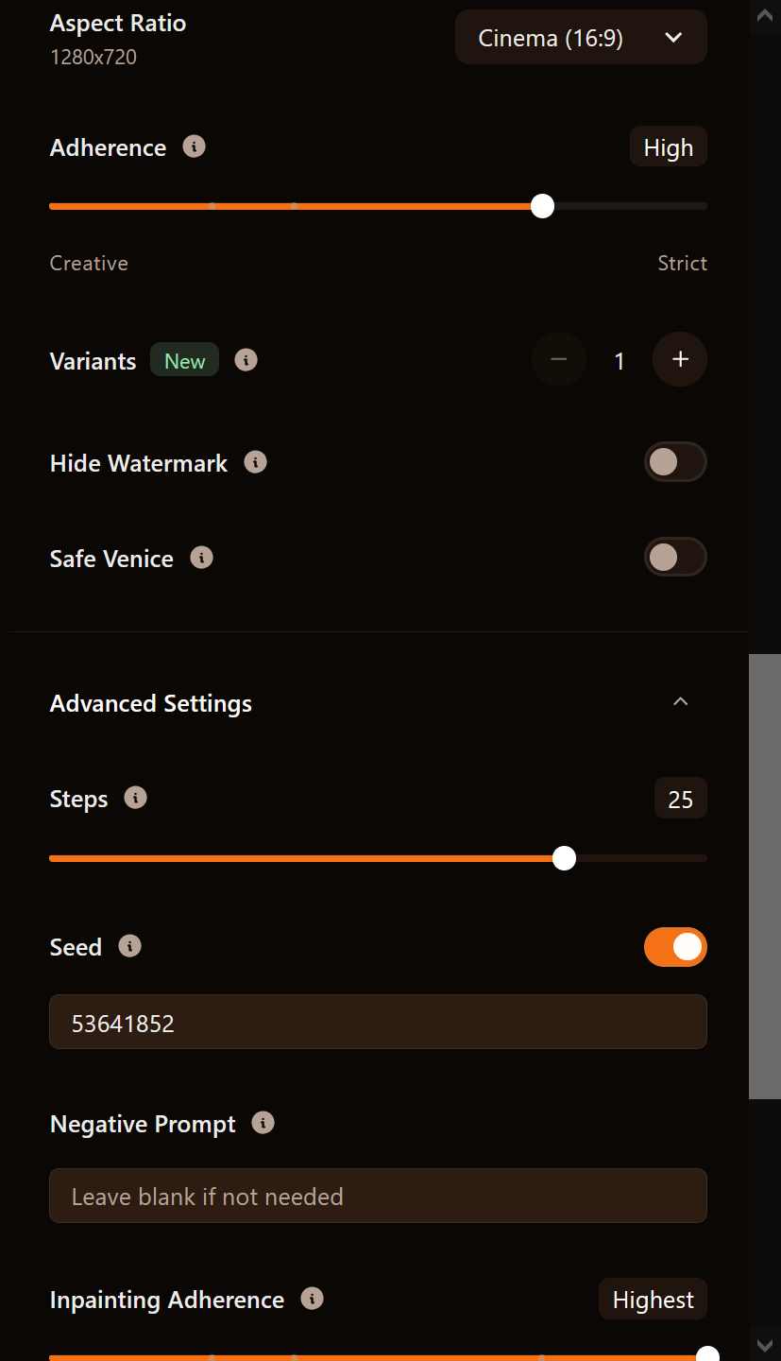
Task: Decrease variants with the minus button
Action: point(558,359)
